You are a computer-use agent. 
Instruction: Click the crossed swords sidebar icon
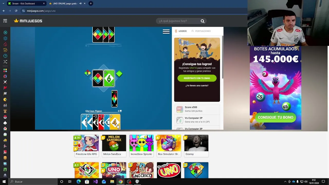pos(5,82)
